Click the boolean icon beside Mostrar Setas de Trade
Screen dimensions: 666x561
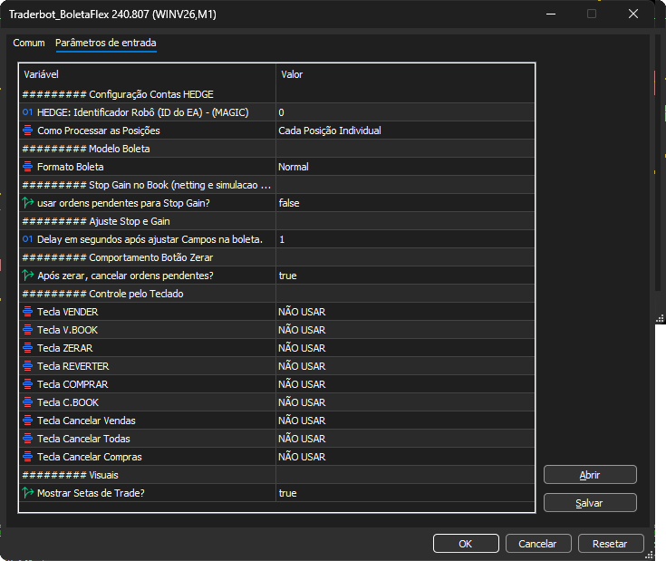click(28, 493)
